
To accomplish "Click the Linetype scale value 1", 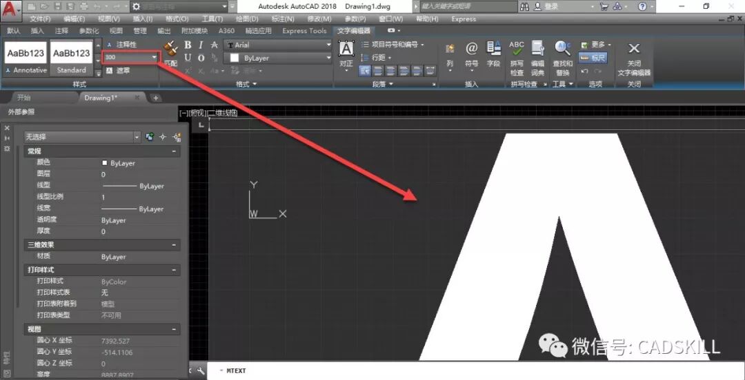I will pos(103,197).
